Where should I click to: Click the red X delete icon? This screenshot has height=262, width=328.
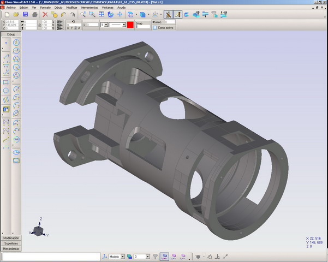pos(45,15)
